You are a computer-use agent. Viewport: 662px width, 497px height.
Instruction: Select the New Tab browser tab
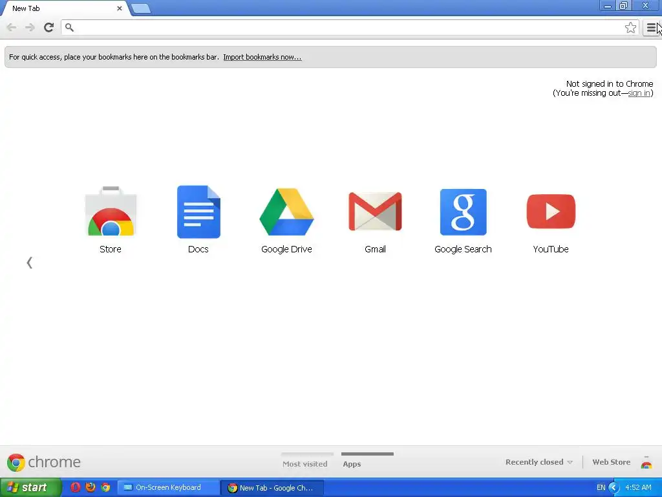click(65, 8)
